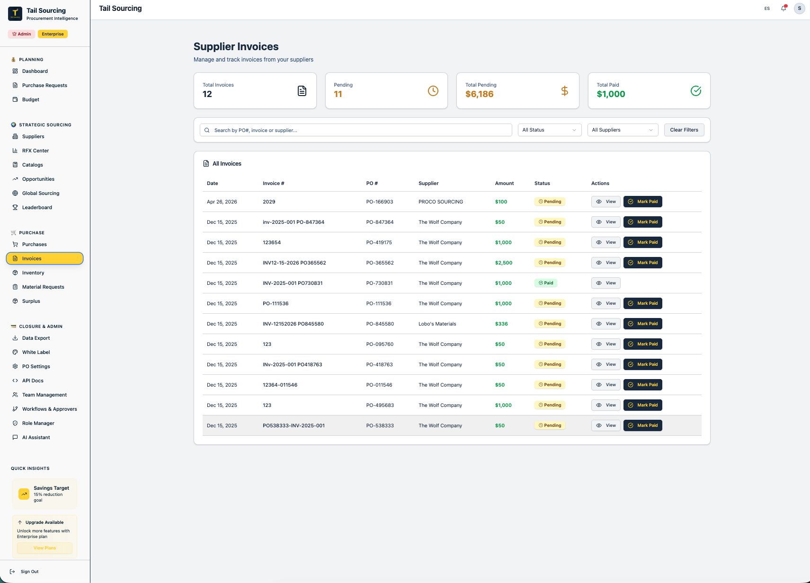Click the Surplus cube icon

click(x=15, y=301)
